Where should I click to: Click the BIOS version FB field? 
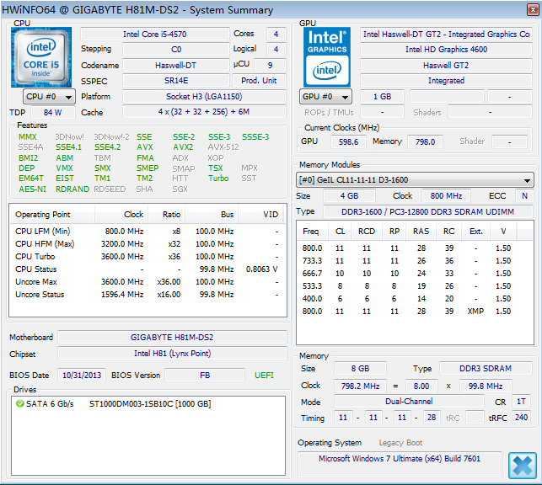205,376
